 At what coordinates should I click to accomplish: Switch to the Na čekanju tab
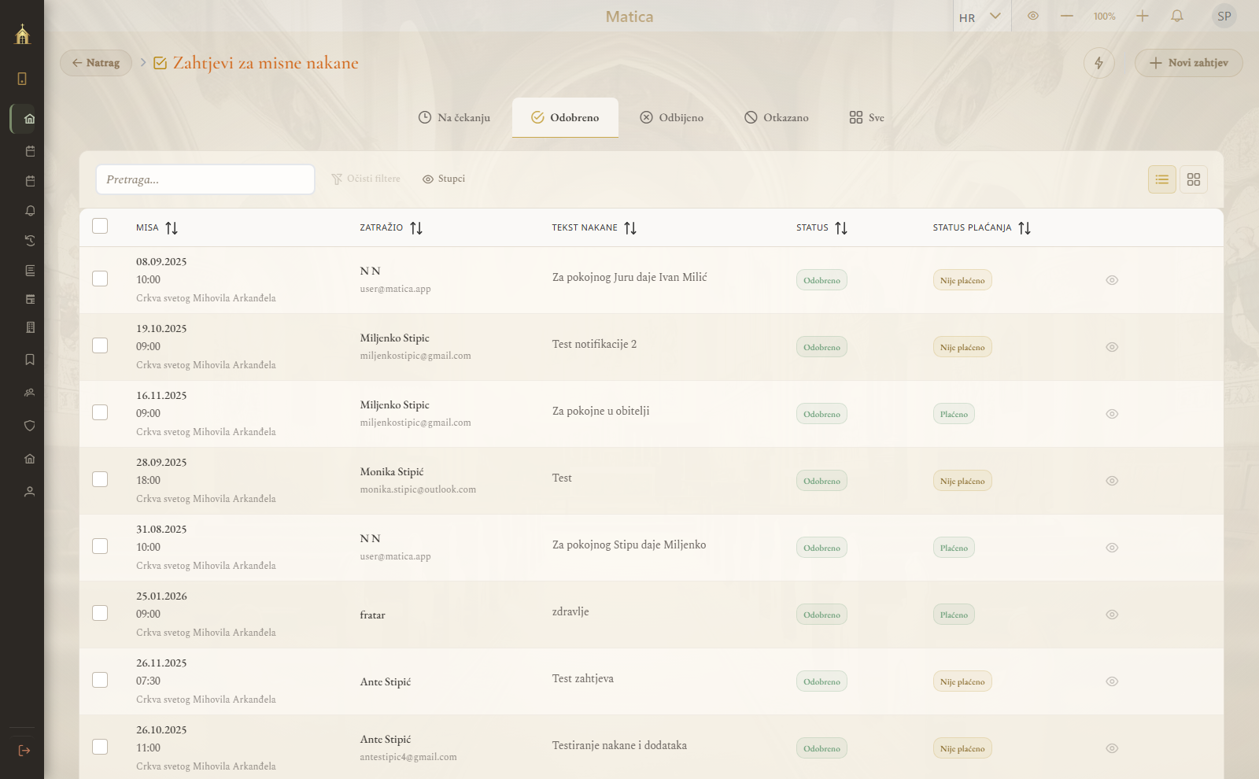pos(454,117)
